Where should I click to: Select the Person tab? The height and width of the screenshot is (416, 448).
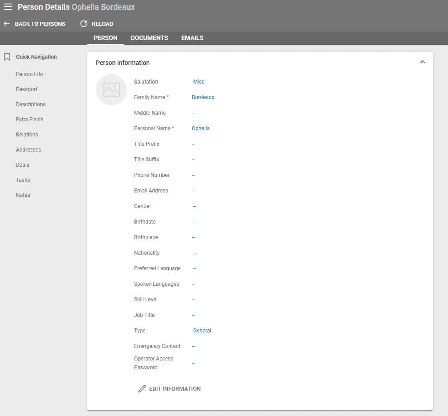click(105, 38)
